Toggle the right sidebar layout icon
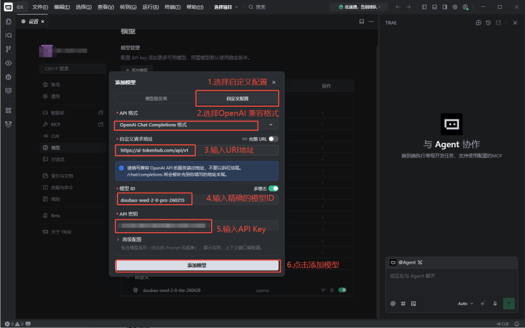Viewport: 525px width, 328px height. (x=445, y=7)
